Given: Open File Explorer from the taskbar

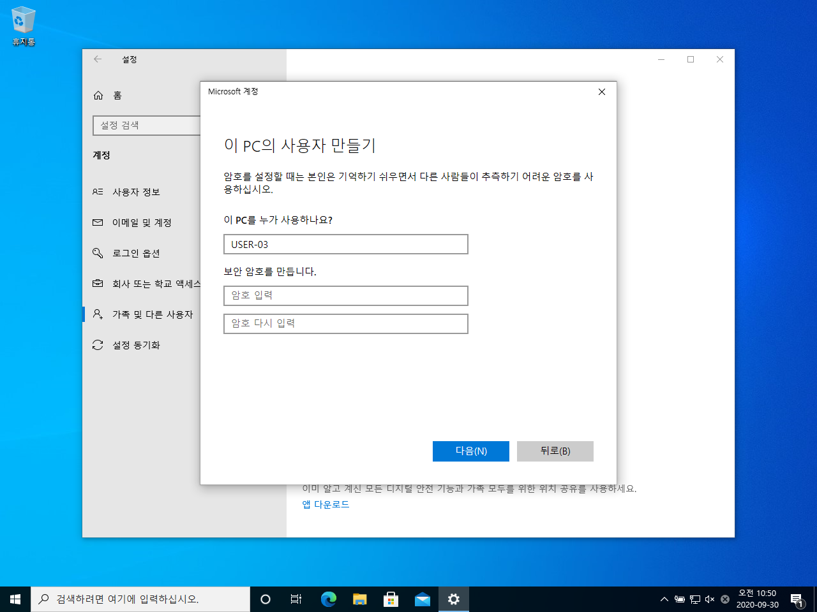Looking at the screenshot, I should click(359, 599).
